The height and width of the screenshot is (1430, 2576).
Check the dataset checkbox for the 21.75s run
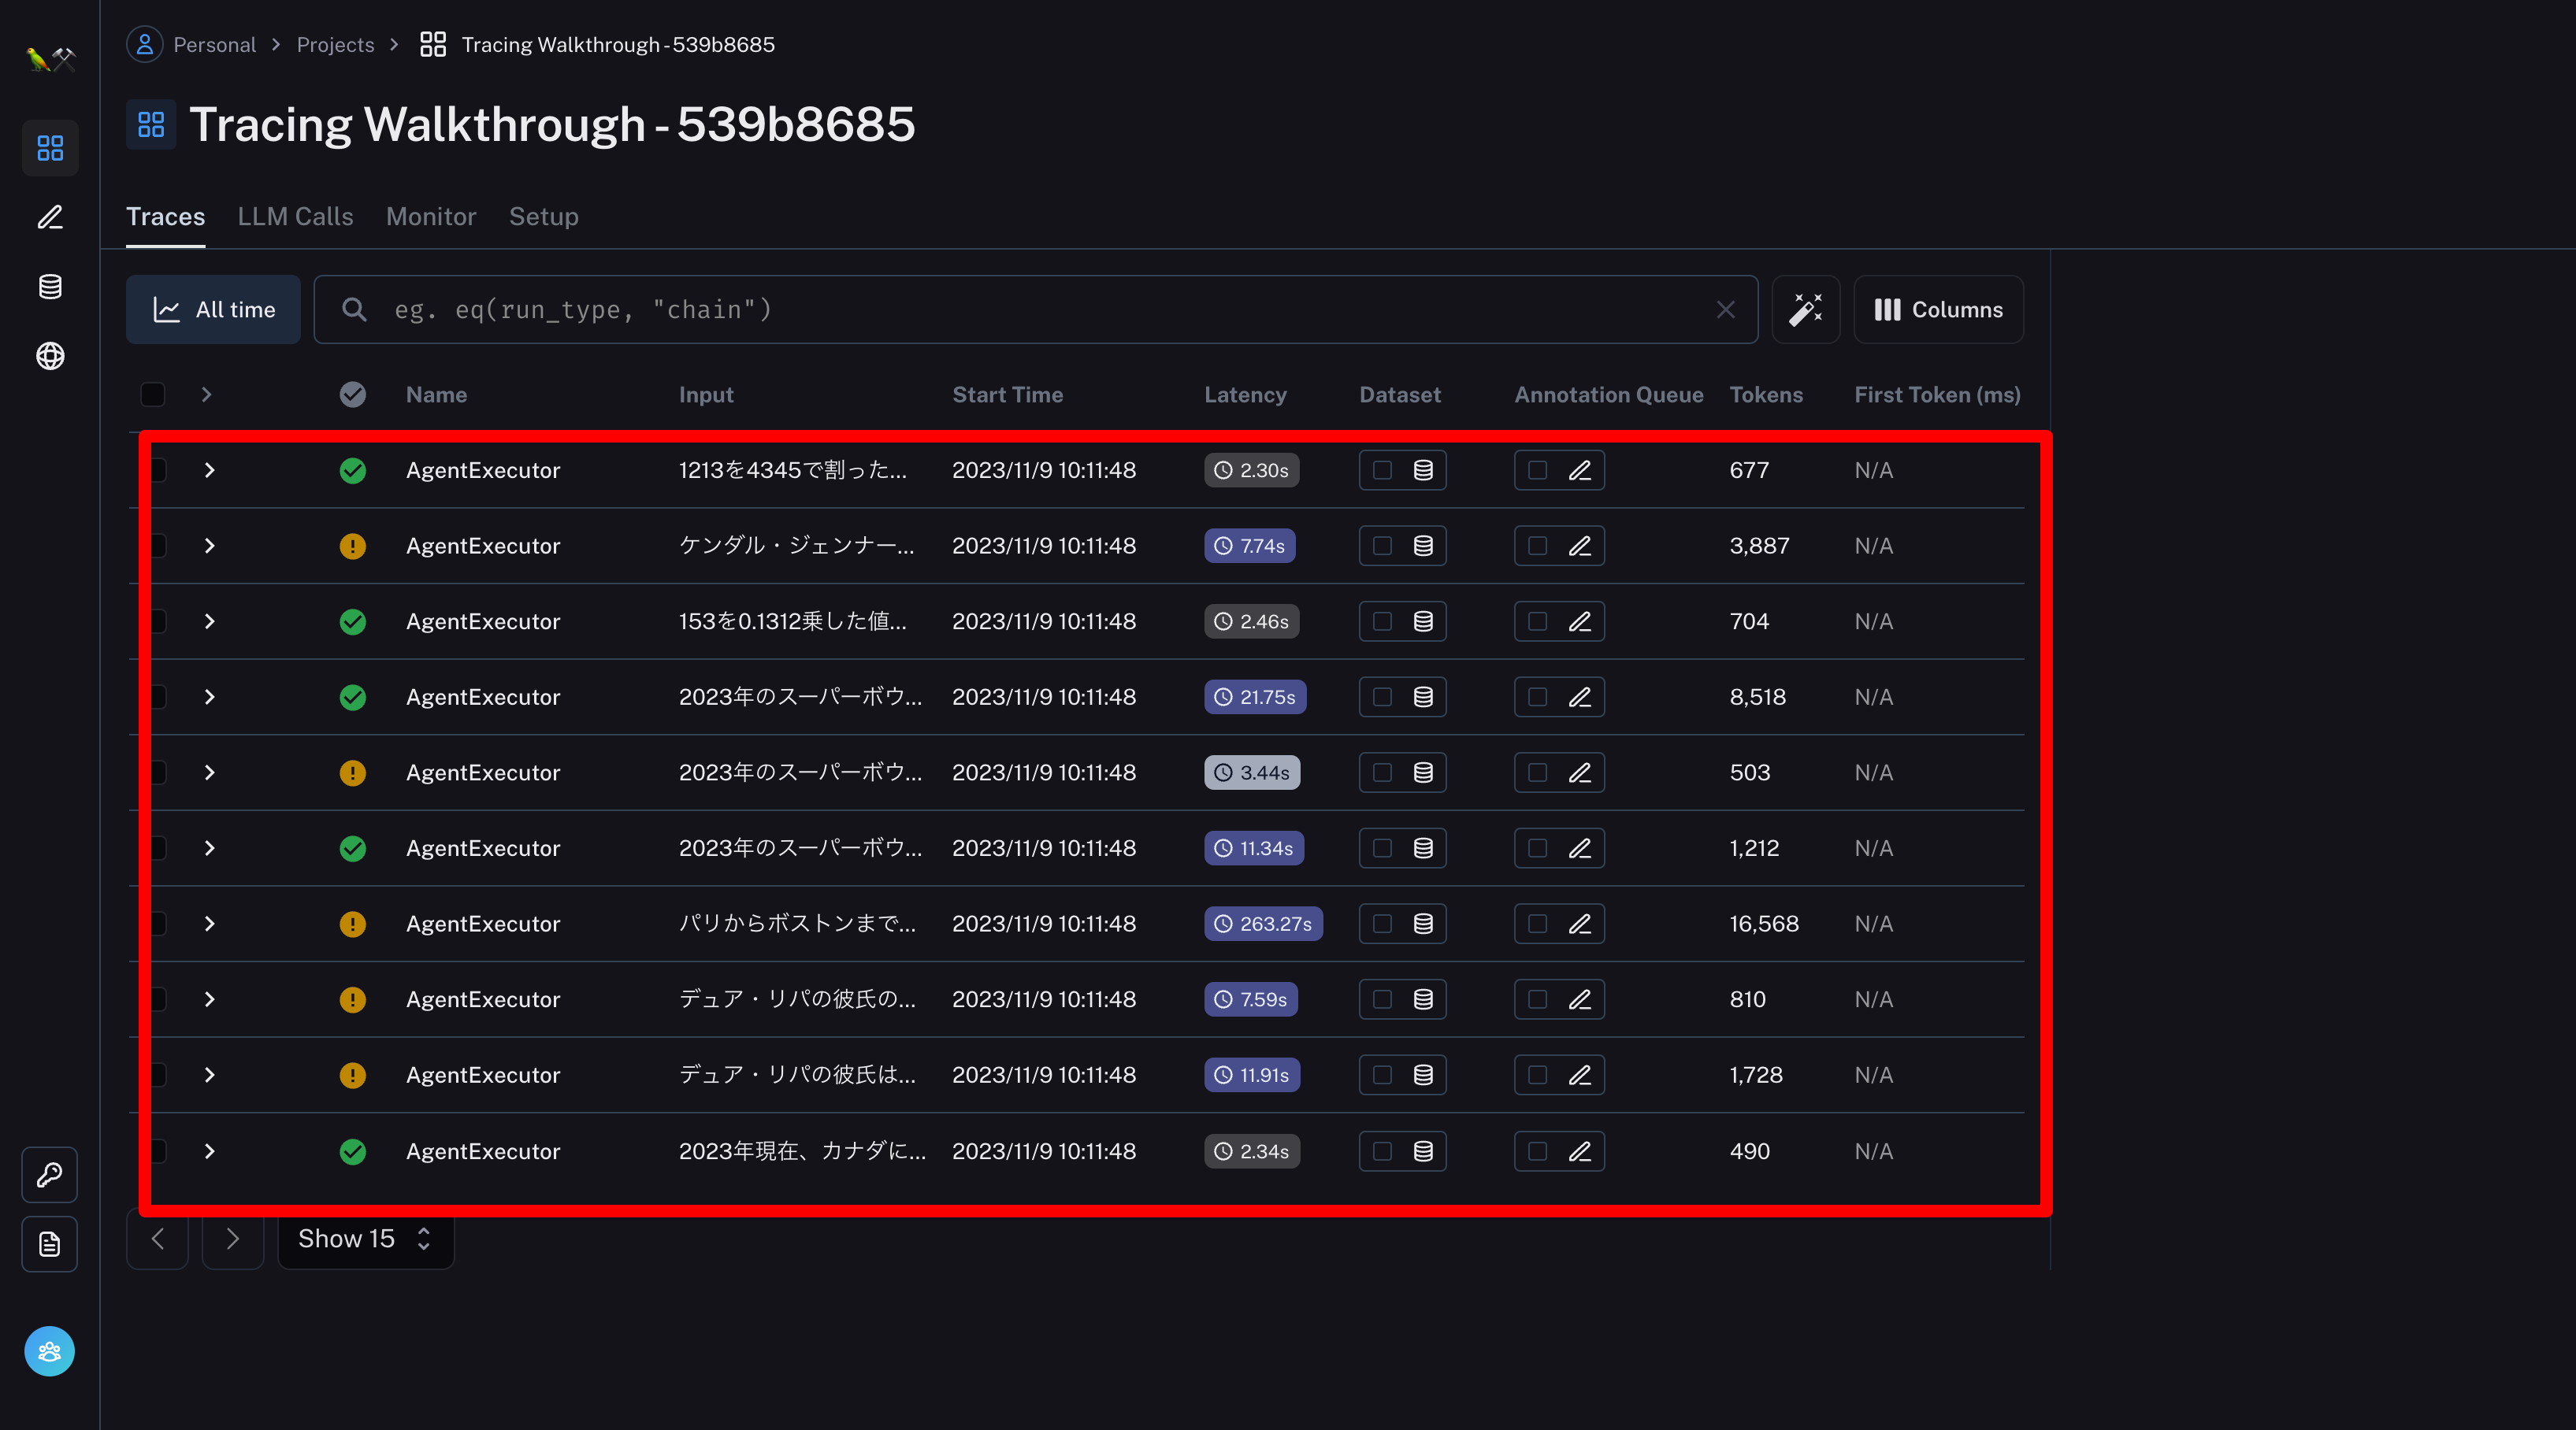point(1382,698)
